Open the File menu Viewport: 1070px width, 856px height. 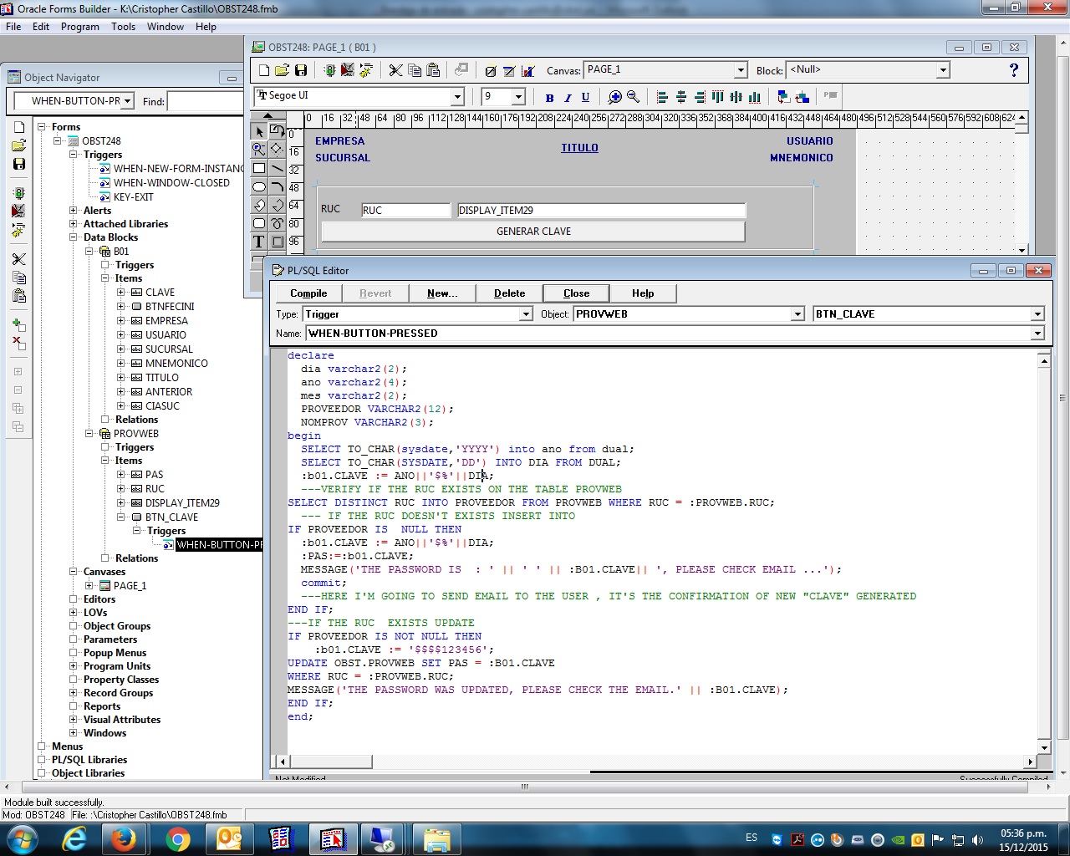(x=13, y=27)
